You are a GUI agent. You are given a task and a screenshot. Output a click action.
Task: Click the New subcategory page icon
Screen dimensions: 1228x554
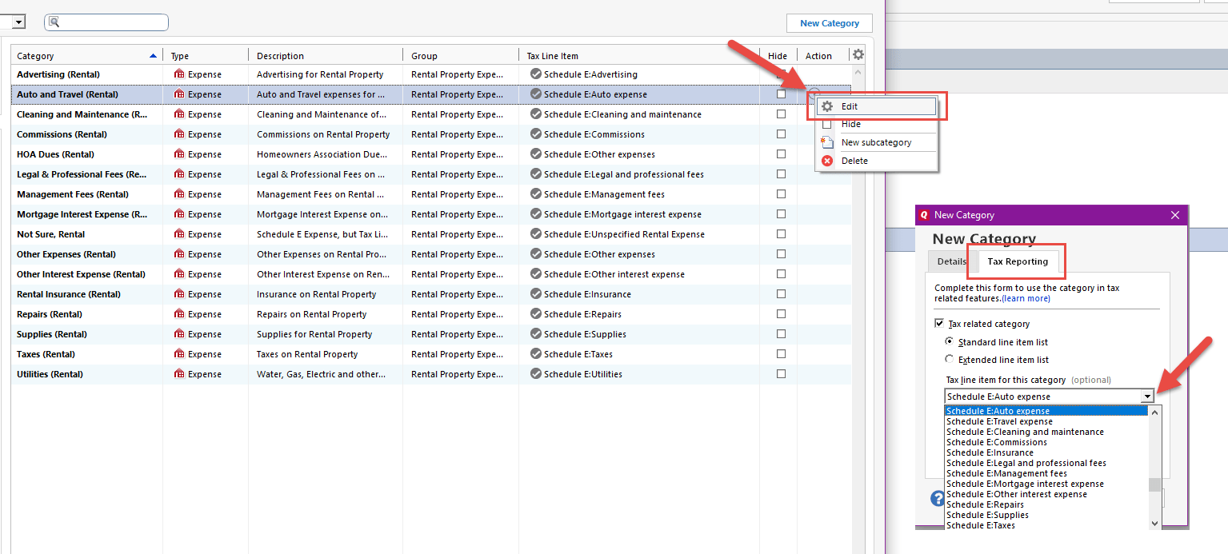827,142
